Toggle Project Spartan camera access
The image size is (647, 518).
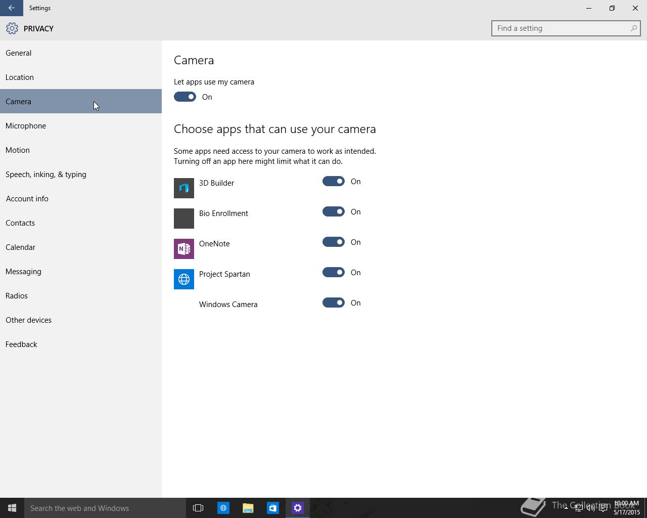click(x=334, y=272)
